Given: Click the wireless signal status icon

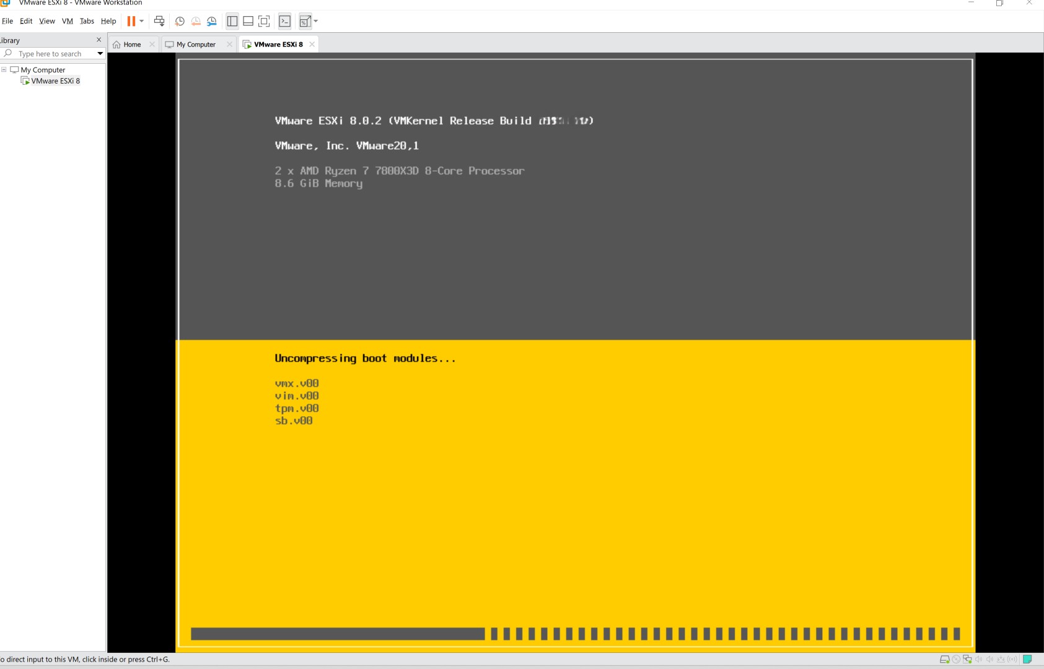Looking at the screenshot, I should 1012,659.
